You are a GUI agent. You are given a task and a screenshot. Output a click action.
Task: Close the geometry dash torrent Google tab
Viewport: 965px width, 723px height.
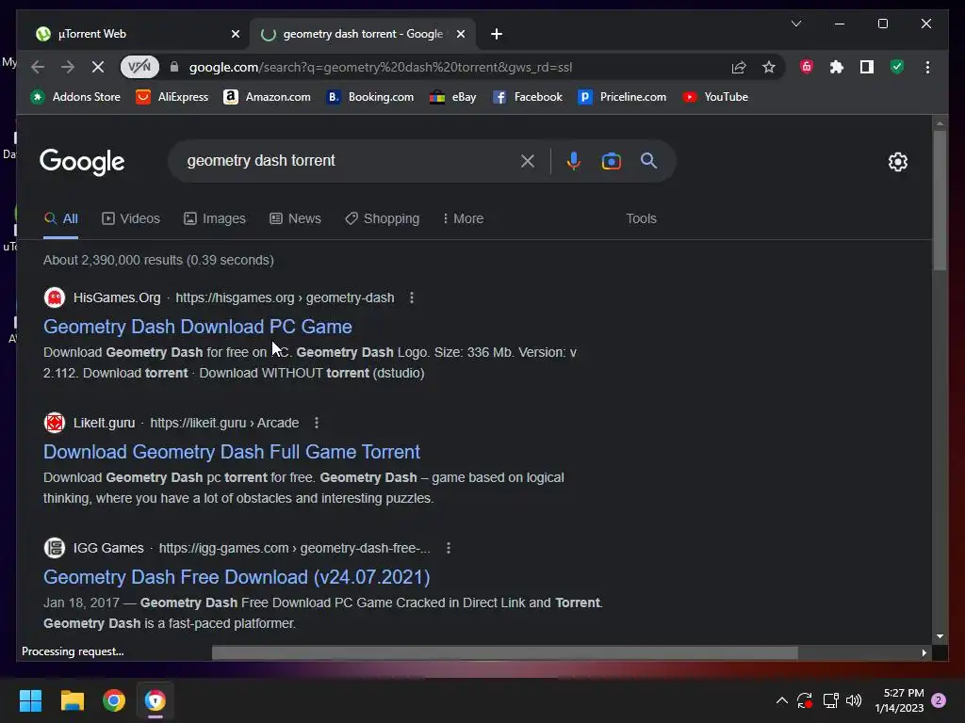pos(460,35)
